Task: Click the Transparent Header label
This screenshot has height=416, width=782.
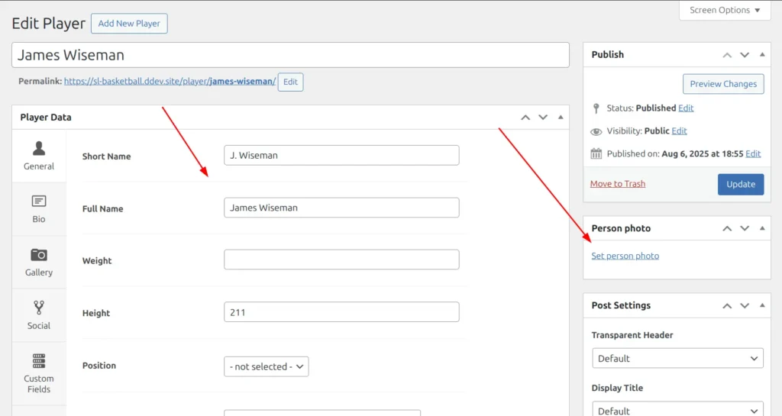Action: pyautogui.click(x=632, y=335)
